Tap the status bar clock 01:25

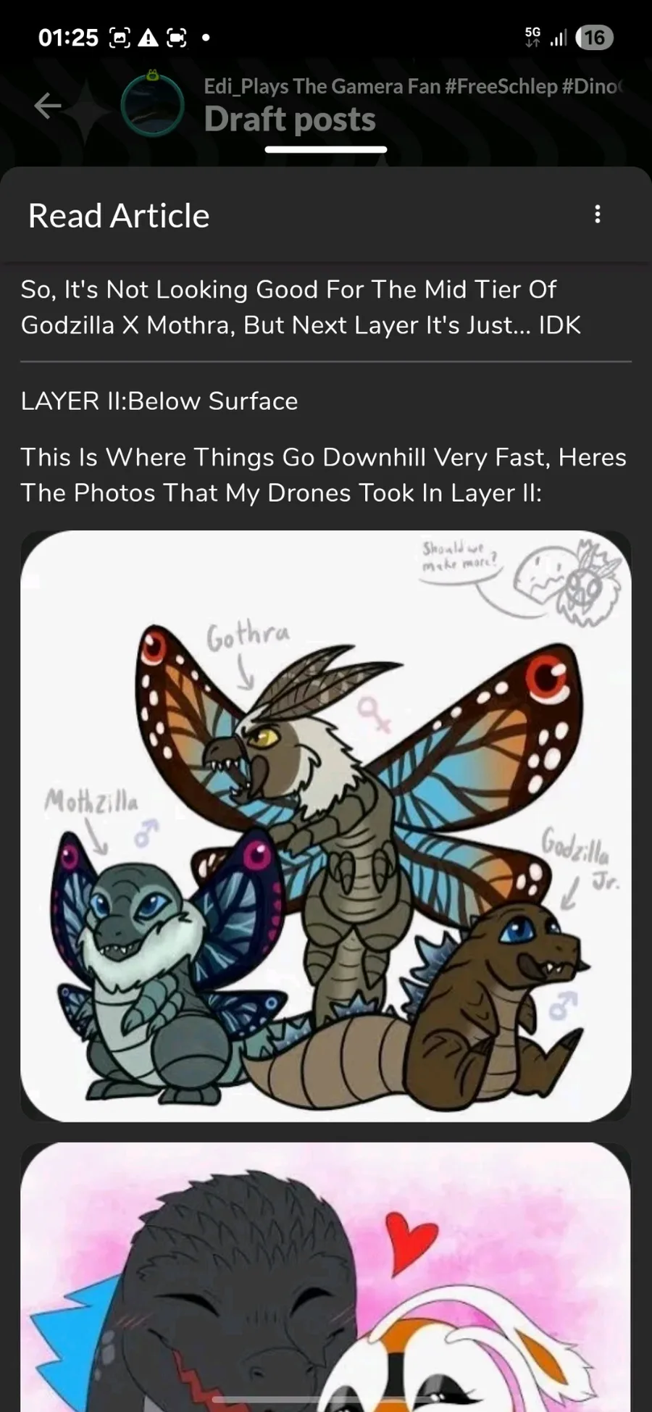(x=68, y=38)
